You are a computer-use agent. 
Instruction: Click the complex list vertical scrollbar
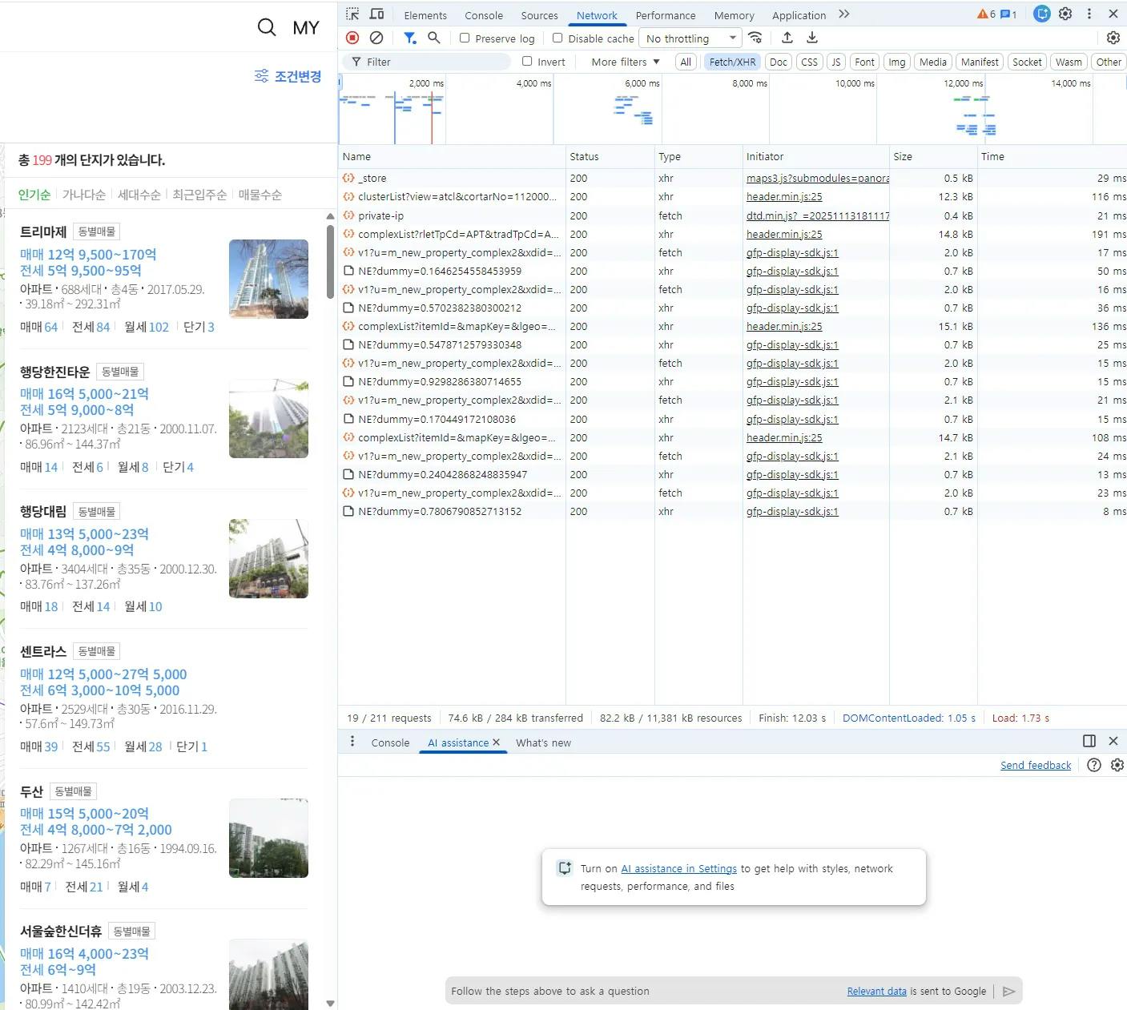tap(330, 261)
